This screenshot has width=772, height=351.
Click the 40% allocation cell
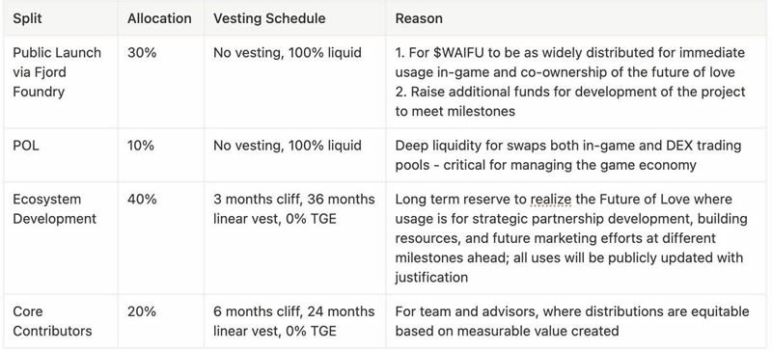160,238
